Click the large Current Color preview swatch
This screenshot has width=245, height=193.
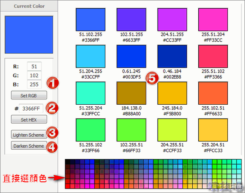tap(29, 35)
